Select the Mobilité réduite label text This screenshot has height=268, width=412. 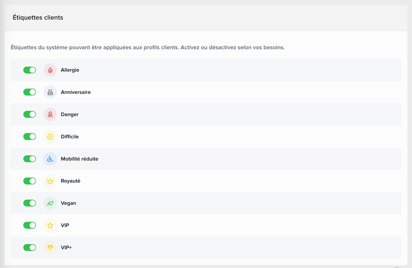click(x=79, y=159)
